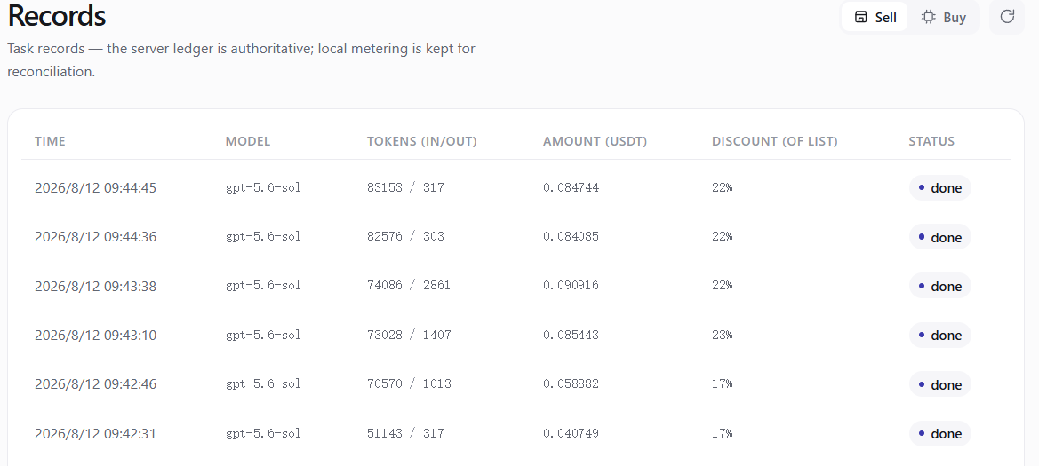Click the 23% discount value
Image resolution: width=1039 pixels, height=466 pixels.
[723, 335]
